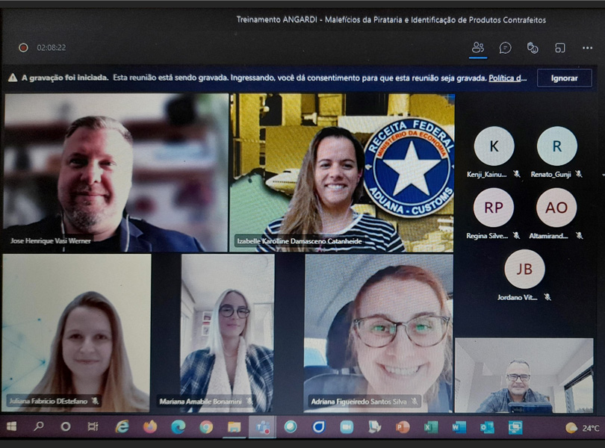Open Windows taskbar search

tap(39, 427)
